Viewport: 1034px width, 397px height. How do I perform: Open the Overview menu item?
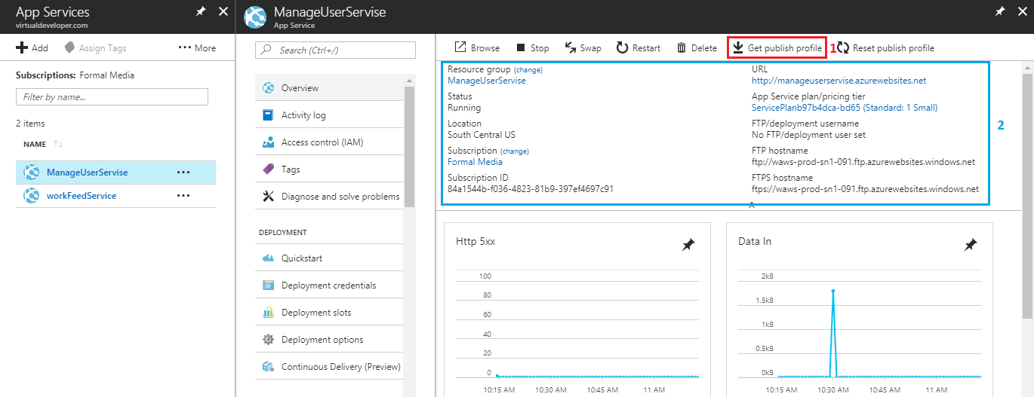coord(330,88)
